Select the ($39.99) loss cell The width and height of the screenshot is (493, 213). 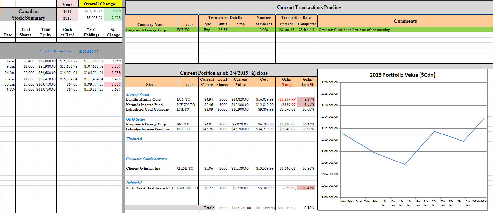[287, 188]
